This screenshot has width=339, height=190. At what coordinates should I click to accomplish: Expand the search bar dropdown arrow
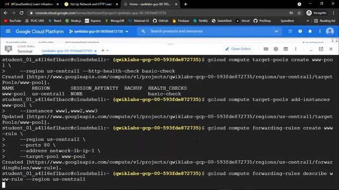[x=276, y=32]
